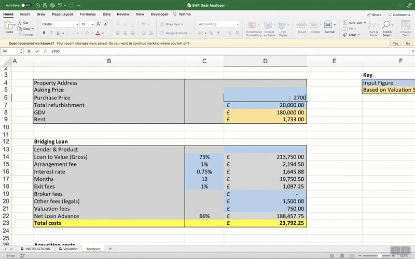The width and height of the screenshot is (415, 259).
Task: Open the Accounting number format dropdown
Action: click(x=238, y=24)
